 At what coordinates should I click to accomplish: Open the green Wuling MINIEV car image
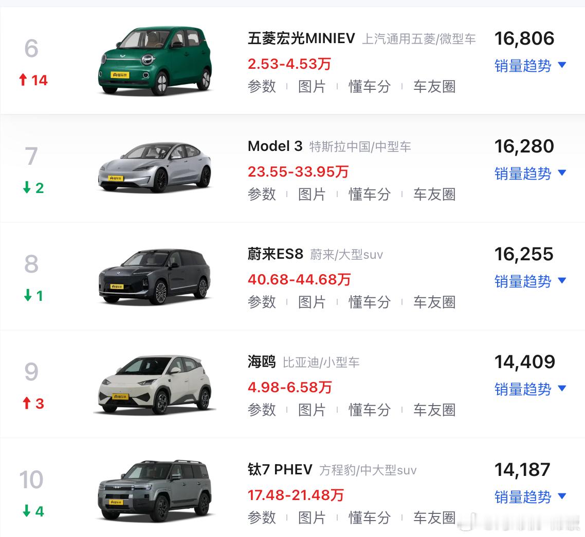pyautogui.click(x=155, y=61)
